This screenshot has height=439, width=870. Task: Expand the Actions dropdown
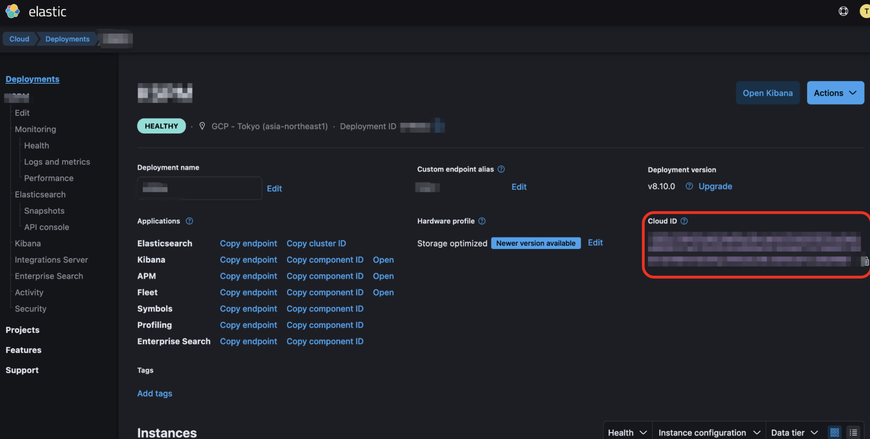tap(835, 93)
